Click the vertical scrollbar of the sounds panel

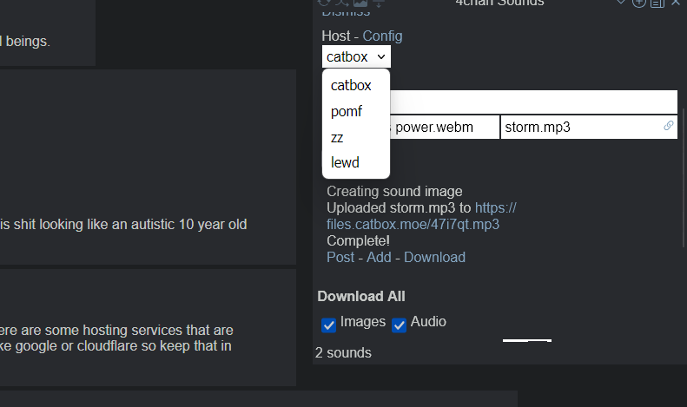tap(684, 180)
